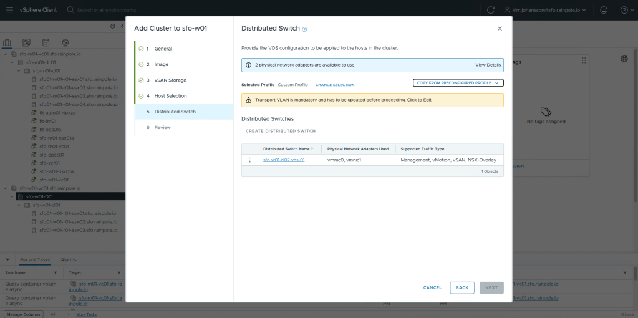Click the refresh icon in top bar

(491, 10)
